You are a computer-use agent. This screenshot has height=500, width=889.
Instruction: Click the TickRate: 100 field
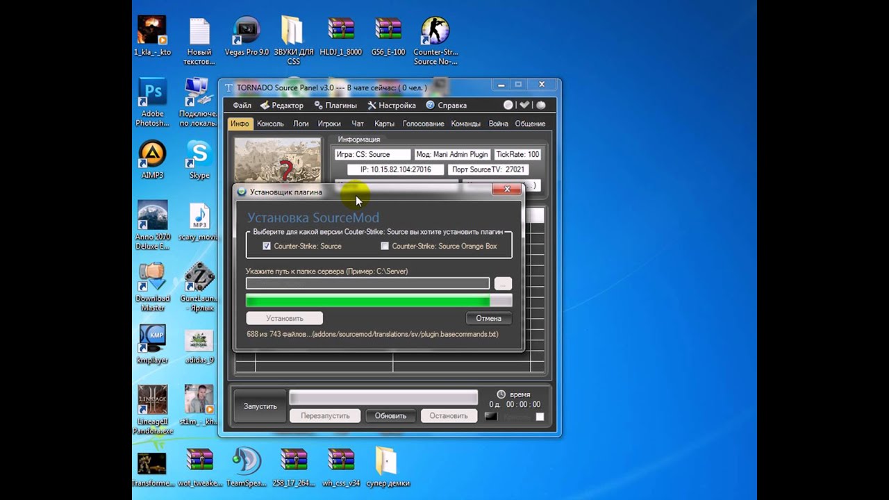point(517,154)
